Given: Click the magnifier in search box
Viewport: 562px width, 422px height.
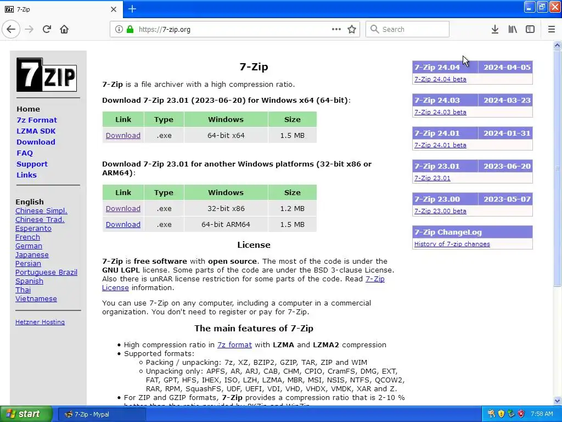Looking at the screenshot, I should click(x=374, y=29).
